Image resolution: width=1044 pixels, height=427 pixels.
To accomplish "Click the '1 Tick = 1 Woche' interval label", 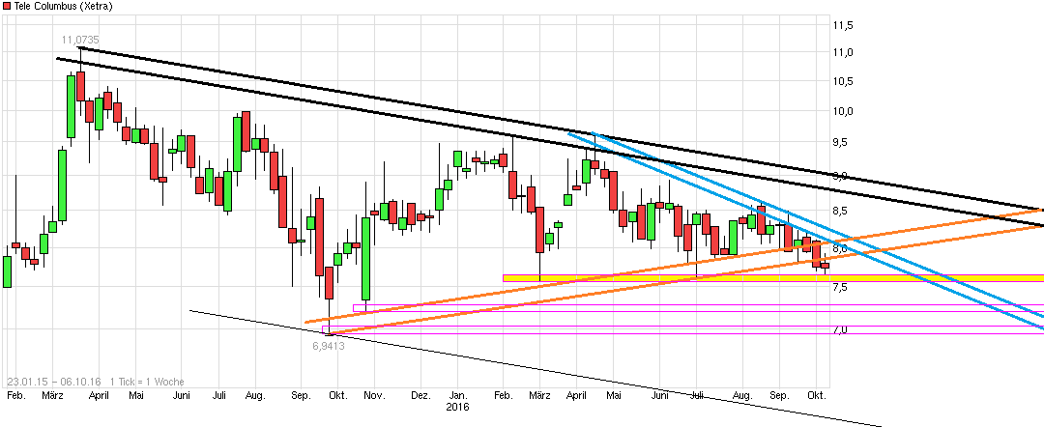I will point(147,382).
